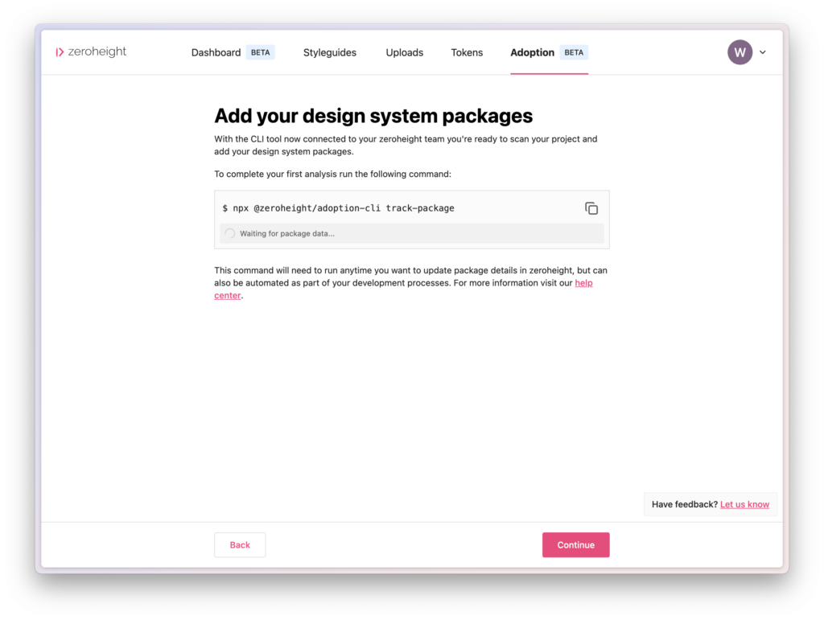This screenshot has height=620, width=824.
Task: Open the Tokens tab
Action: (467, 52)
